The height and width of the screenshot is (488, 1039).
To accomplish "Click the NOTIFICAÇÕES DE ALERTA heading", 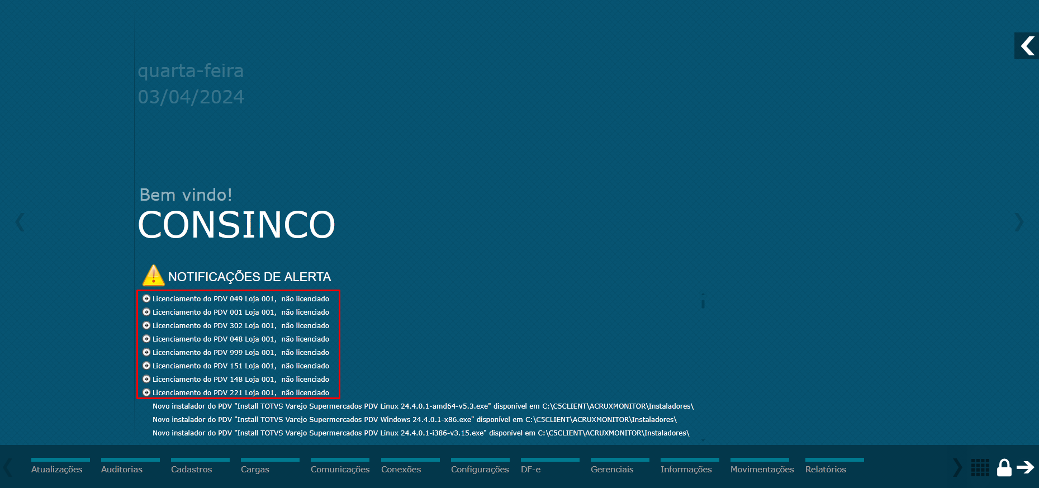I will pos(249,277).
